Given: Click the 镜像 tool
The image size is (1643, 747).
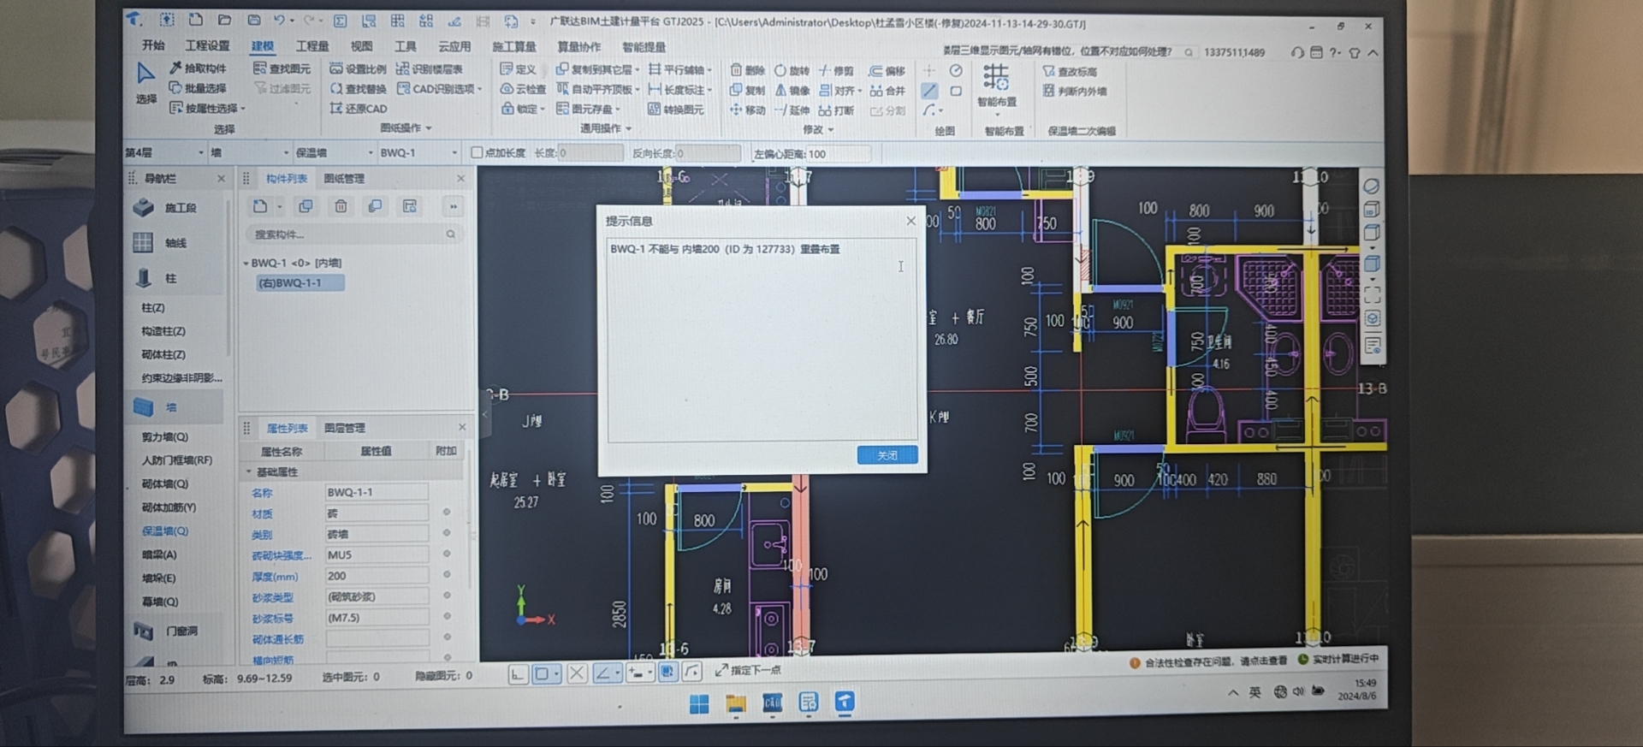Looking at the screenshot, I should (x=792, y=90).
